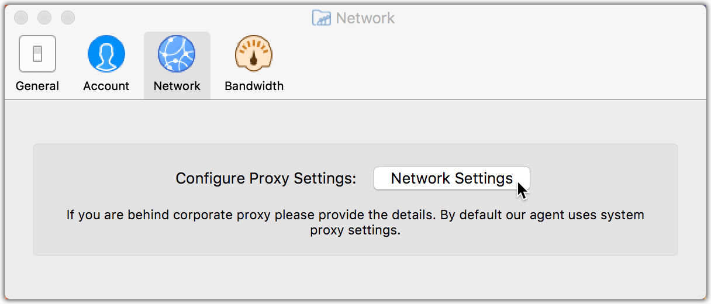Viewport: 711px width, 304px height.
Task: Close the Network preferences window
Action: [x=21, y=18]
